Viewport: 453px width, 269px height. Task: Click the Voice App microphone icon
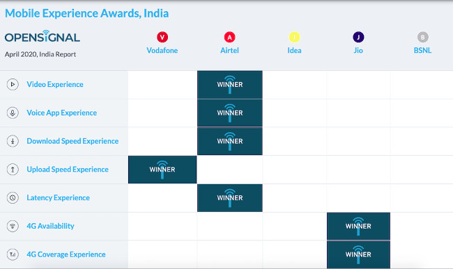pos(13,113)
